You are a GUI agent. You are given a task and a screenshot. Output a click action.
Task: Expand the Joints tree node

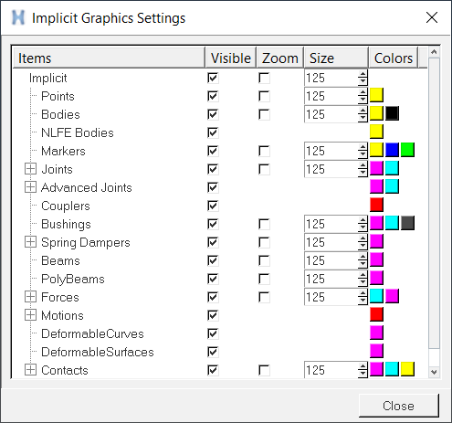(x=30, y=169)
